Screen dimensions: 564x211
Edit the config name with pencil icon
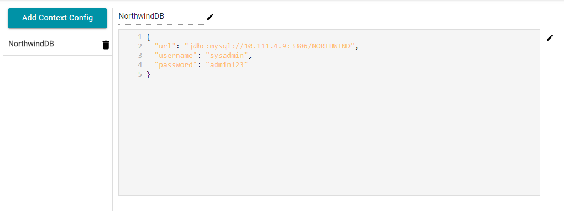(x=211, y=17)
